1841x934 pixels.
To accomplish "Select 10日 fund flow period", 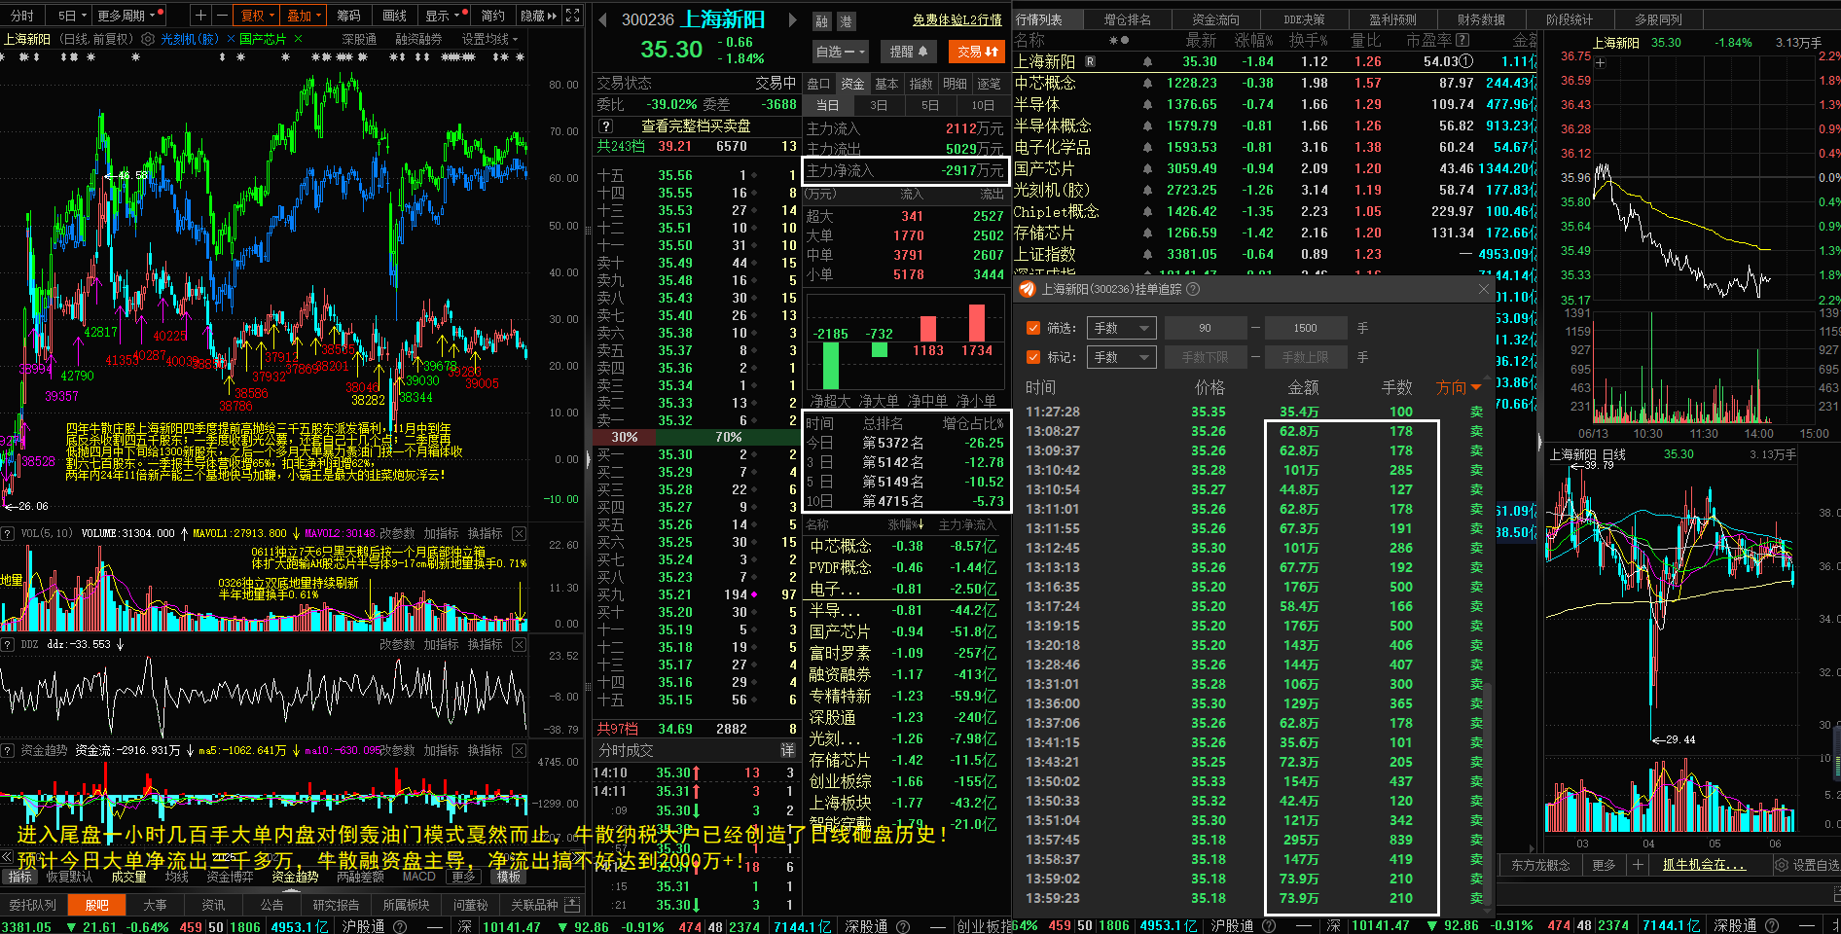I will click(983, 105).
